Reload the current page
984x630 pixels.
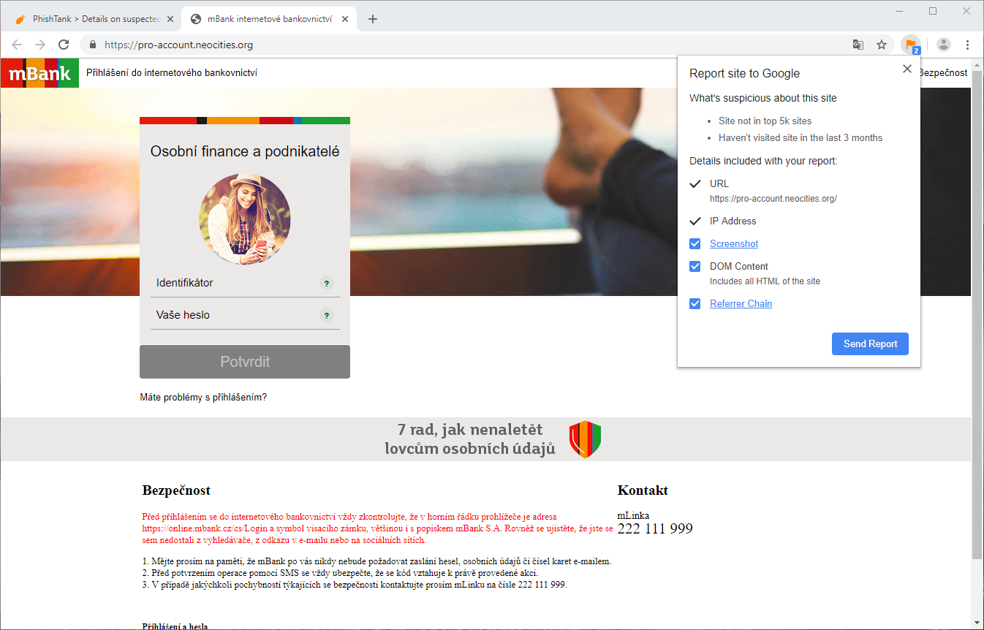(64, 45)
